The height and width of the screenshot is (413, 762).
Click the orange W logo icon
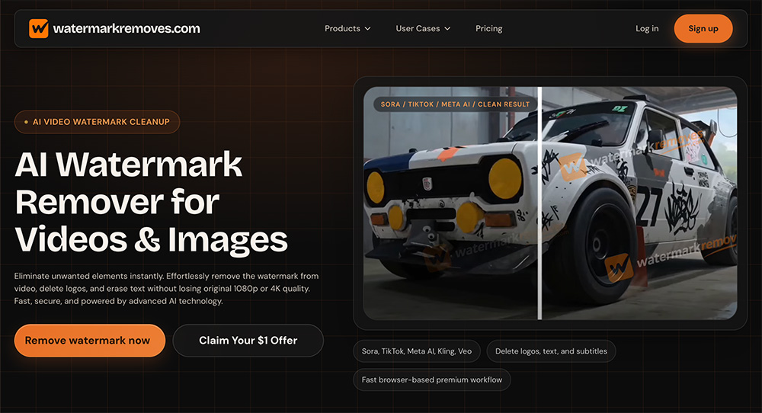(38, 29)
